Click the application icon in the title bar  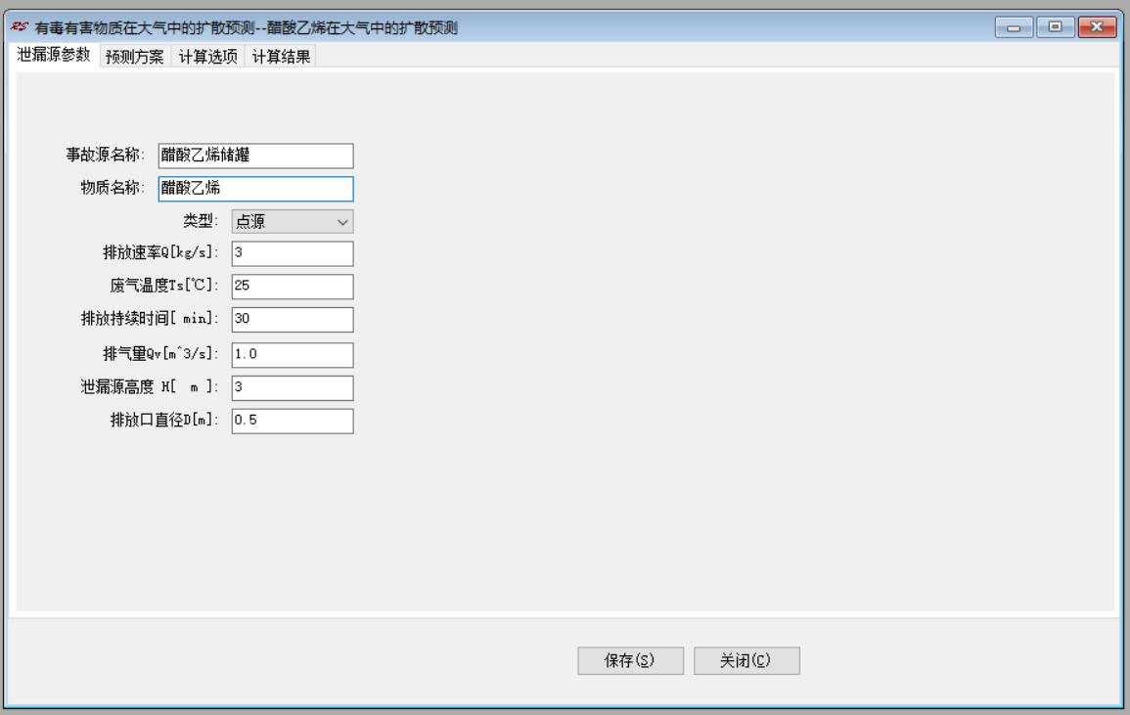click(x=20, y=27)
